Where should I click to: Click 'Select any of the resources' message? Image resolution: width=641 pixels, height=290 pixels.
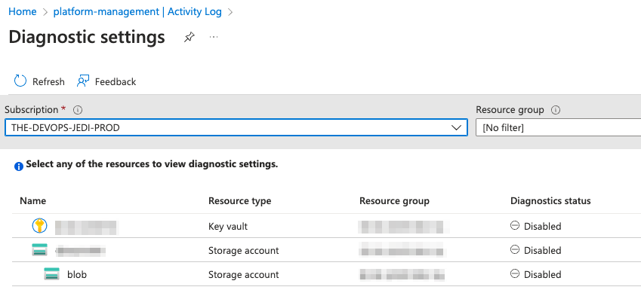(152, 164)
